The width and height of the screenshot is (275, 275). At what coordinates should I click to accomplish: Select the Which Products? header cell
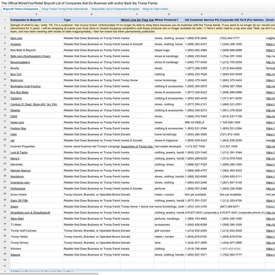pyautogui.click(x=169, y=20)
